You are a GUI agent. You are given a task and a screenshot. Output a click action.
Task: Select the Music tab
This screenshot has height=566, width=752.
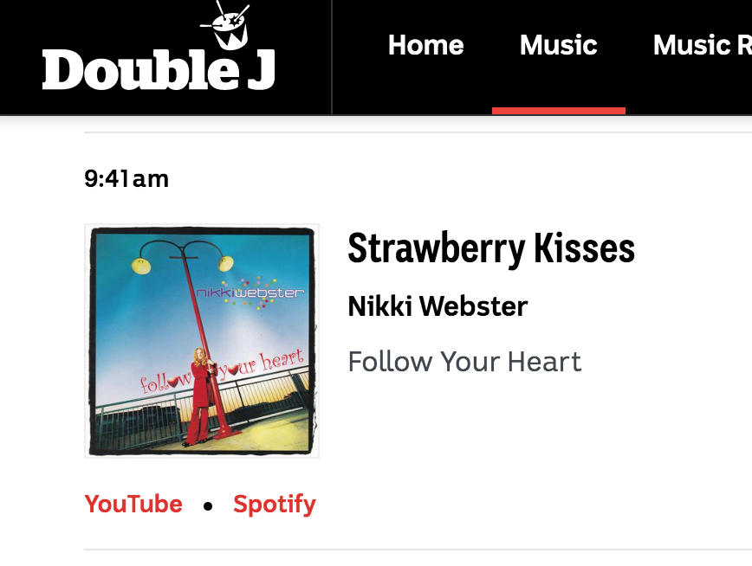click(558, 45)
